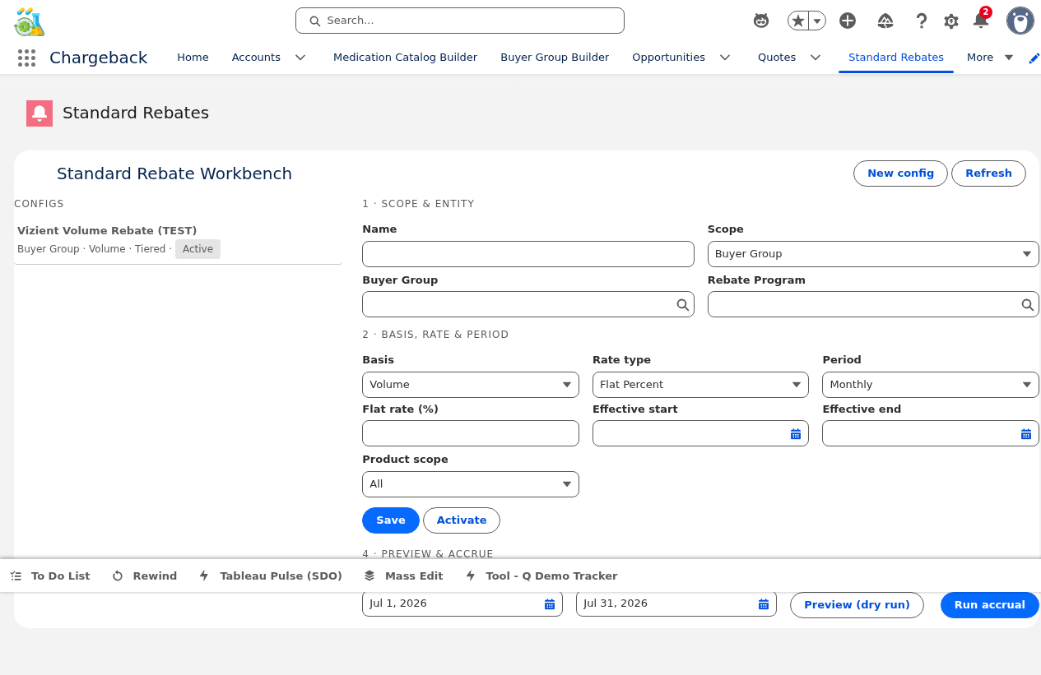Open the Quotes tab
Viewport: 1041px width, 675px height.
[x=777, y=58]
